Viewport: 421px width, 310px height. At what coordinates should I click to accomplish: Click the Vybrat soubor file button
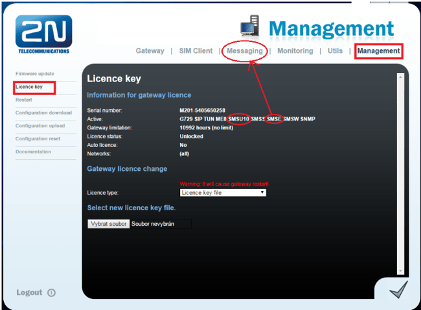(108, 224)
